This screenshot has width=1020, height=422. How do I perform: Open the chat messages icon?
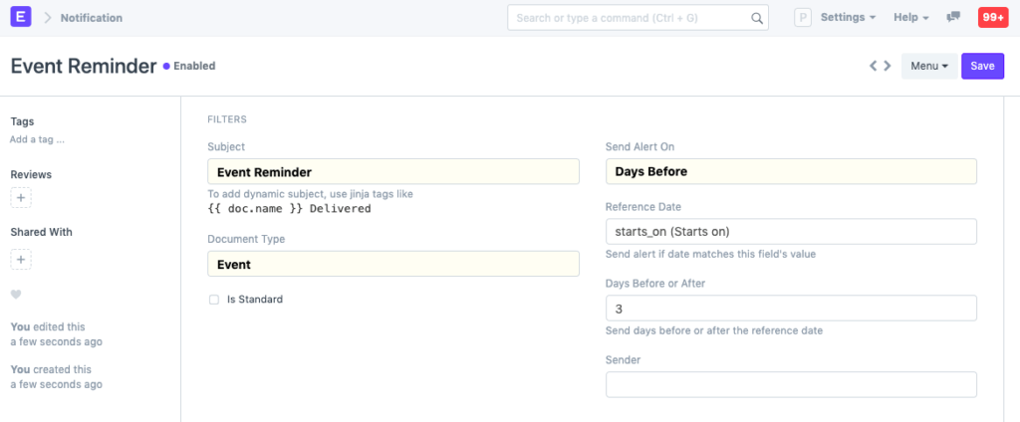[x=953, y=17]
